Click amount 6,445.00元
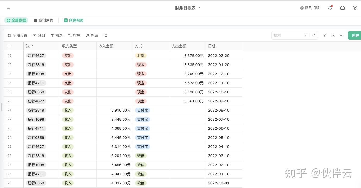This screenshot has height=188, width=361. tap(121, 138)
